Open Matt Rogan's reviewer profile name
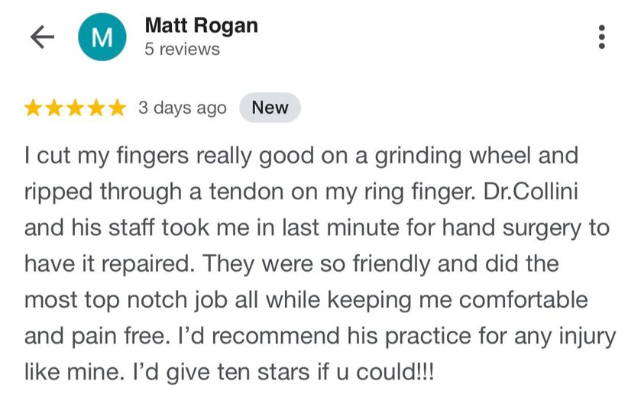This screenshot has width=644, height=397. (x=201, y=25)
